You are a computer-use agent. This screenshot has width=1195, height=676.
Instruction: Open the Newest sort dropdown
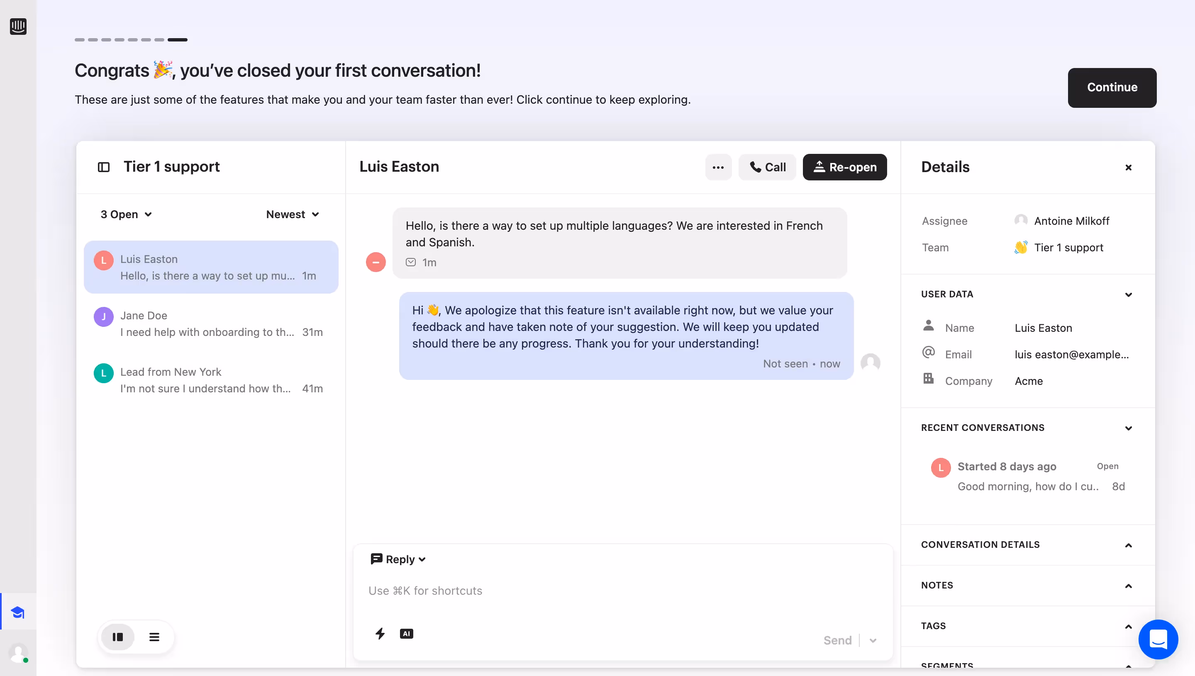pos(292,214)
